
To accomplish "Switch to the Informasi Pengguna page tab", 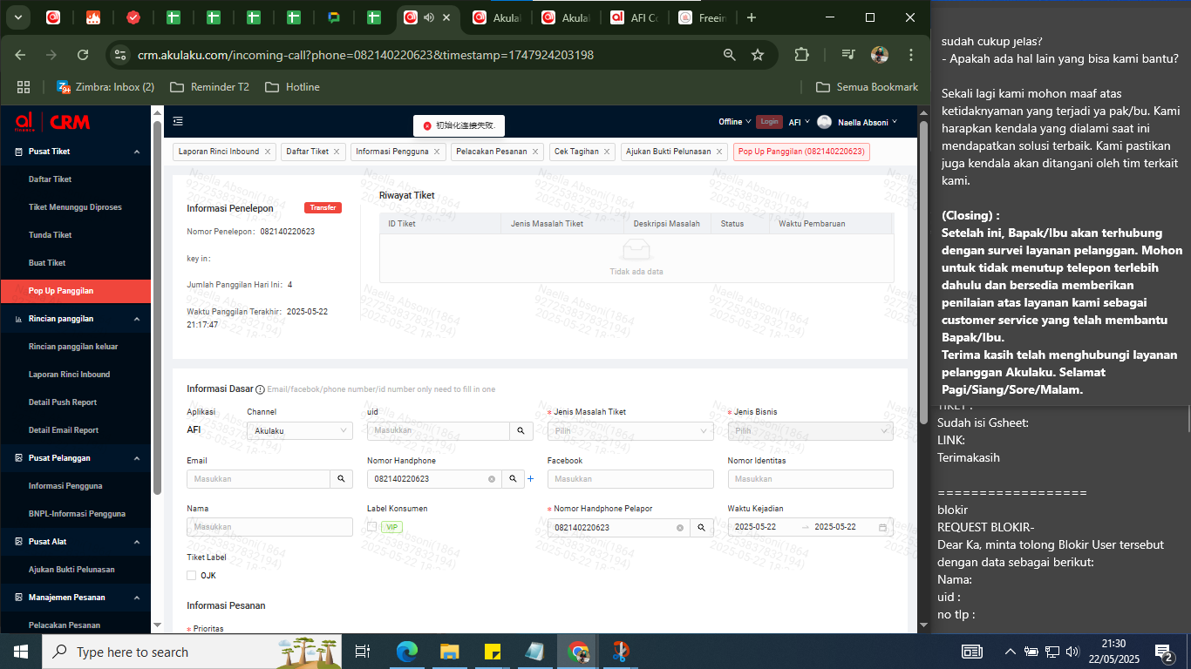I will pyautogui.click(x=392, y=152).
